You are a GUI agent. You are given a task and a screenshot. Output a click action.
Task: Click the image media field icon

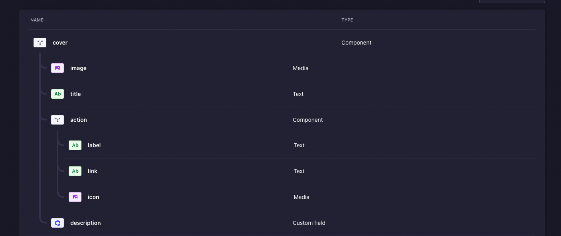(57, 68)
